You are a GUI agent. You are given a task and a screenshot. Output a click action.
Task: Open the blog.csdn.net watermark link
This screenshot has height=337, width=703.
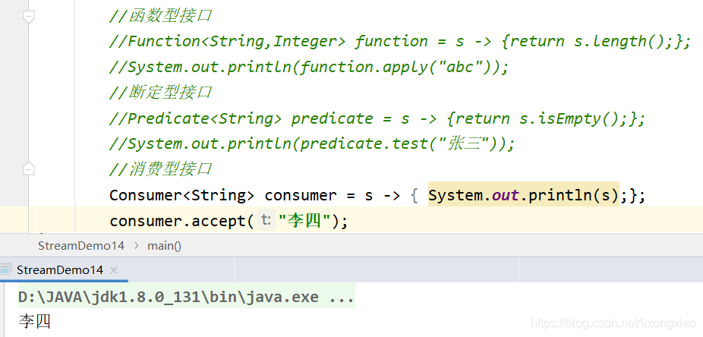point(613,324)
